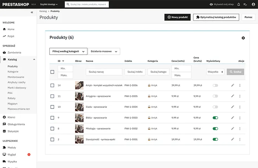Disable display toggle for Biblia - opracowanie
Viewport: 258px width, 168px height.
coord(215,118)
